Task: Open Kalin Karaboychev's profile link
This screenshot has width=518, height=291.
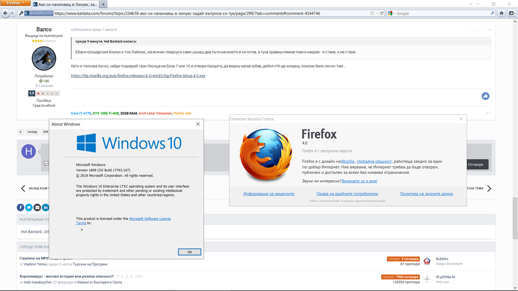Action: (38, 282)
